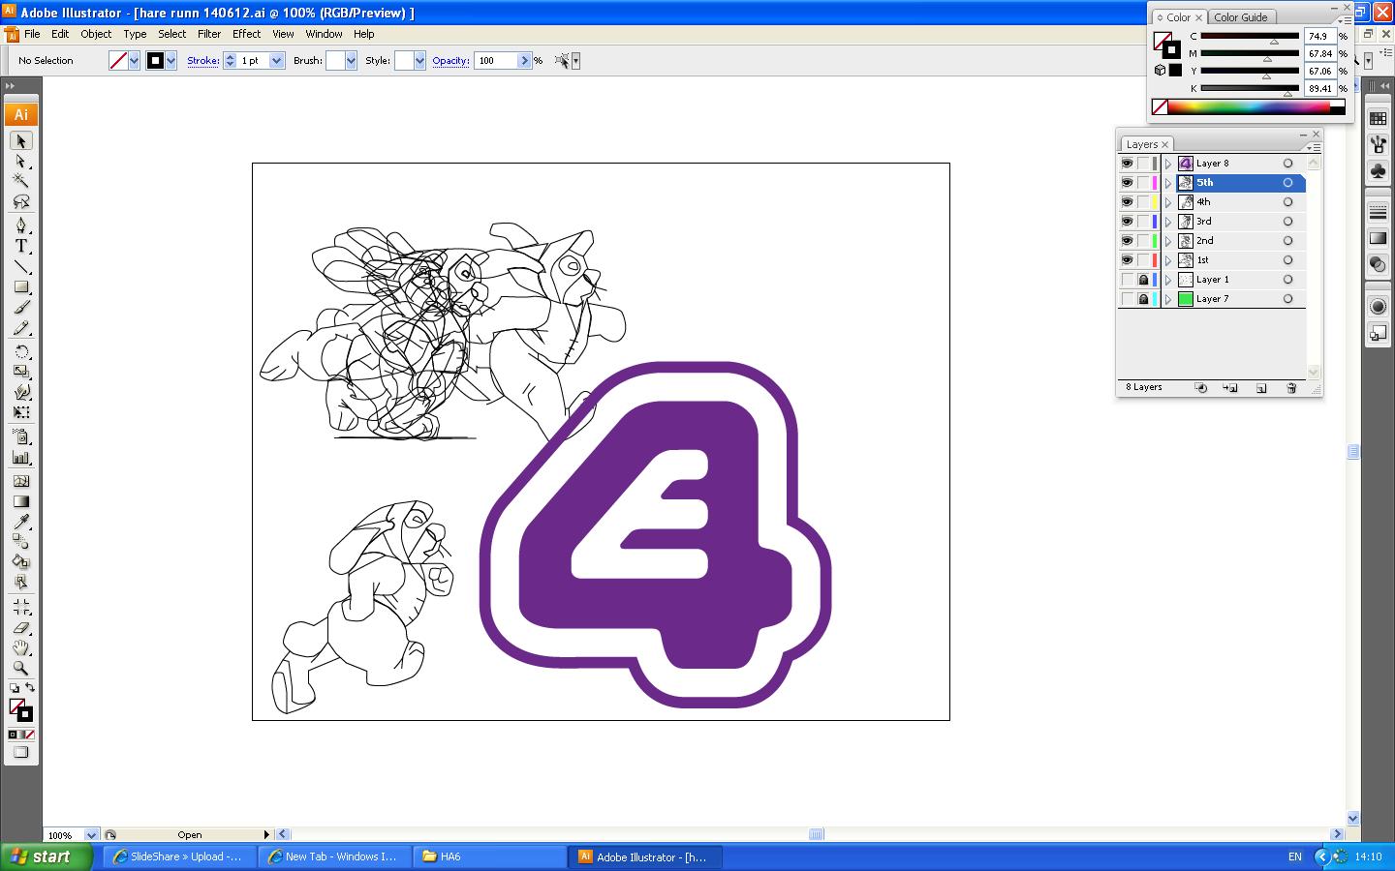The image size is (1395, 871).
Task: Switch to the Color Guide tab
Action: (1241, 17)
